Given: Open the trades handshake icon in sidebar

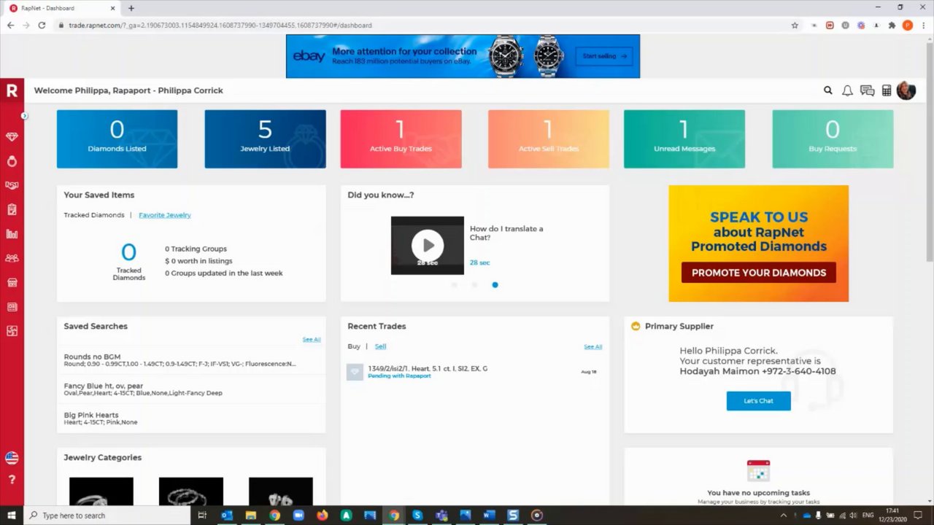Looking at the screenshot, I should pos(12,185).
